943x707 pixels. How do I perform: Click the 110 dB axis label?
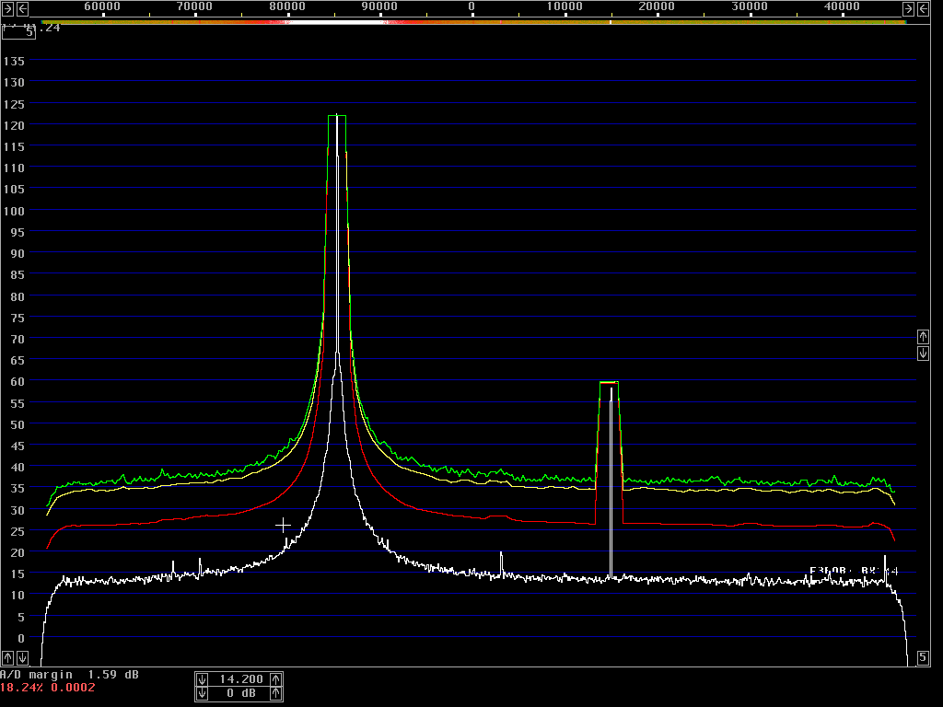14,168
